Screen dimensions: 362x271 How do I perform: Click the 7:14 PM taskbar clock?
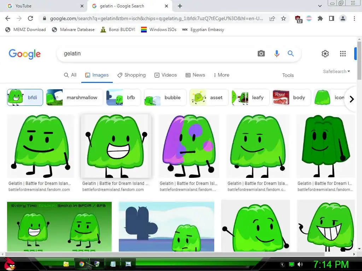click(331, 264)
